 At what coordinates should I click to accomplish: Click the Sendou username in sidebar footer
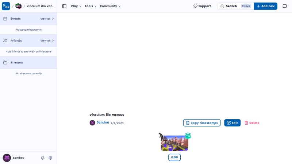click(x=19, y=158)
